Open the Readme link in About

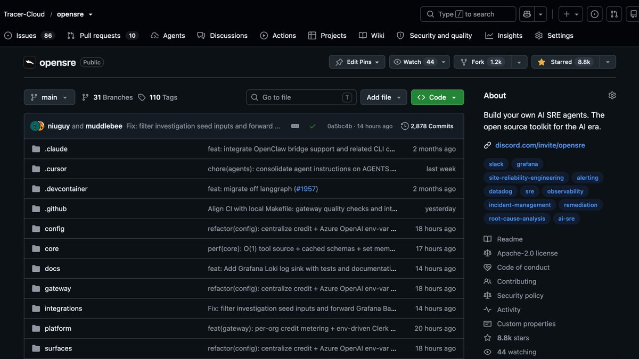(x=510, y=239)
